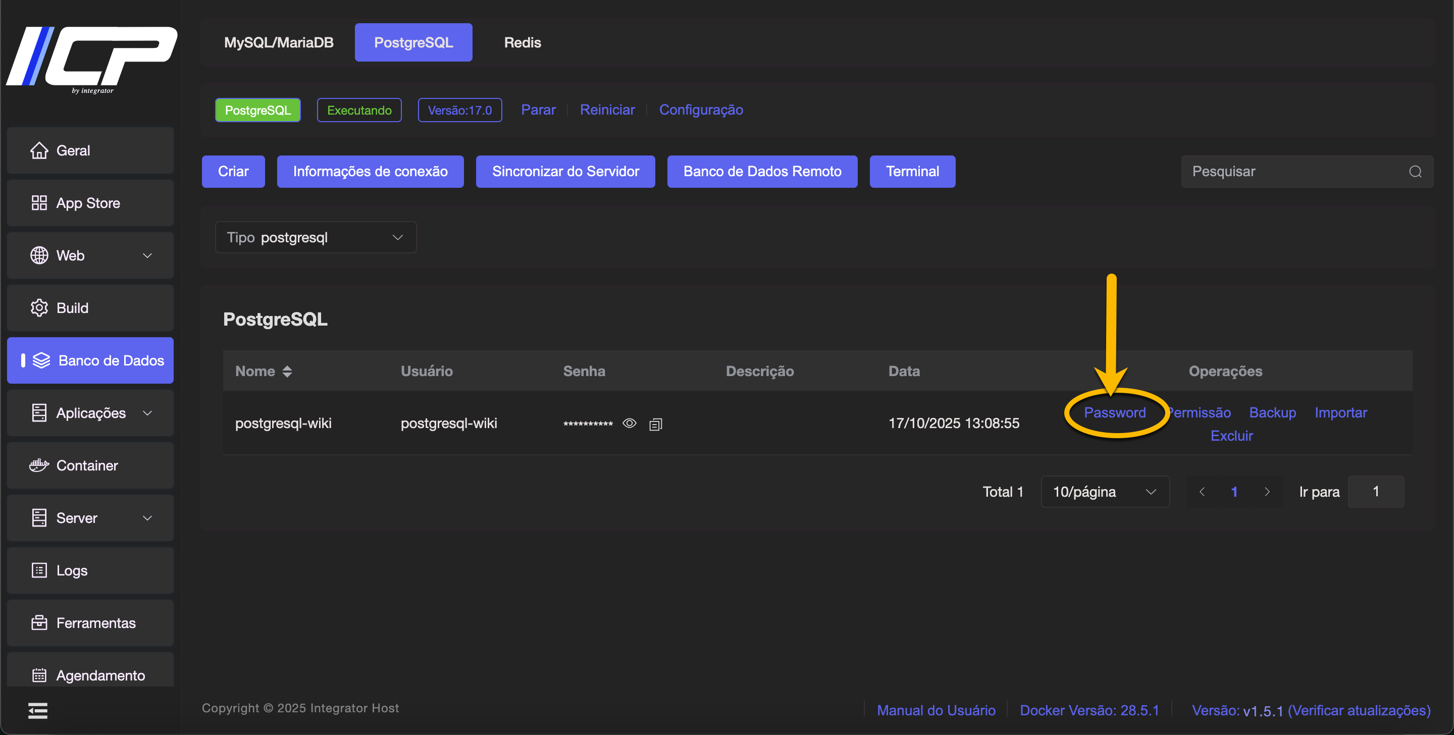Expand the Web sidebar submenu
Image resolution: width=1454 pixels, height=735 pixels.
click(147, 255)
